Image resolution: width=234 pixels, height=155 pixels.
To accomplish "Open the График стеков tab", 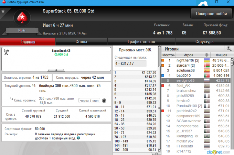I will tap(141, 42).
